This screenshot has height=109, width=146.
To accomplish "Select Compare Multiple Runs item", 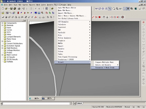I will click(105, 62).
